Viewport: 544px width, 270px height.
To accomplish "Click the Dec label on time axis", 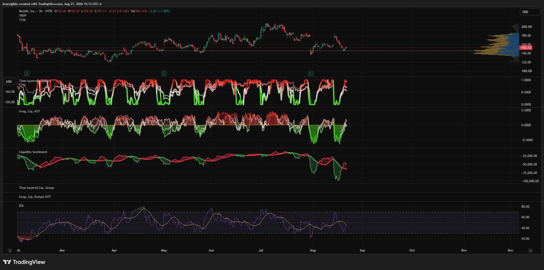I will pyautogui.click(x=511, y=250).
